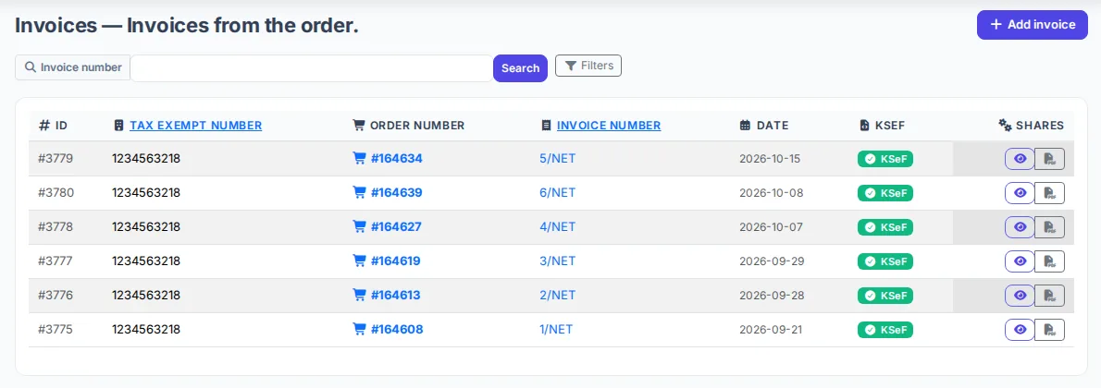This screenshot has width=1101, height=388.
Task: Click date 2026-09-28
Action: (772, 296)
